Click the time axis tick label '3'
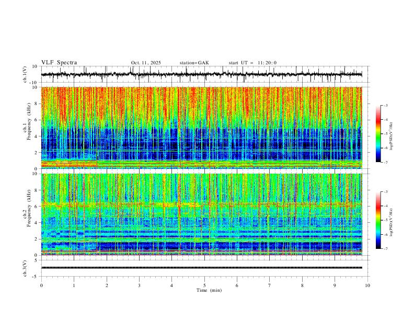414x320 pixels. click(x=139, y=285)
